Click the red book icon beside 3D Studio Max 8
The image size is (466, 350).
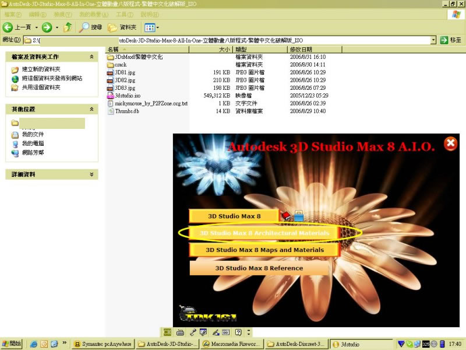click(286, 215)
